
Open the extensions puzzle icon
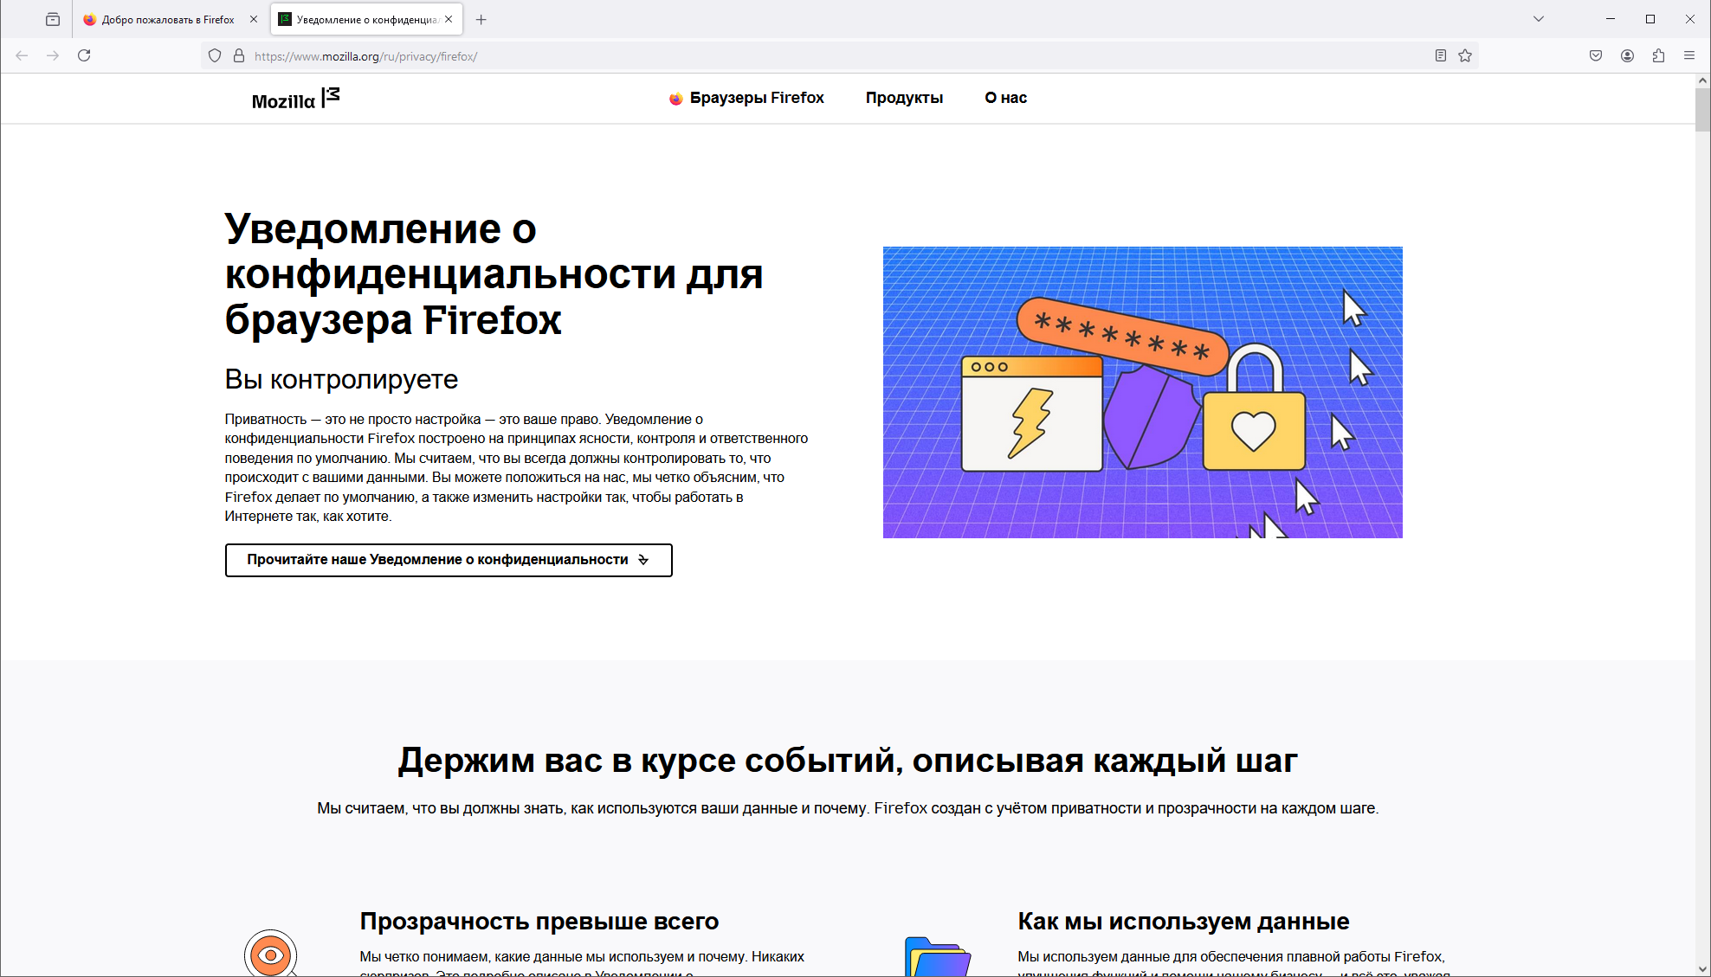tap(1658, 55)
